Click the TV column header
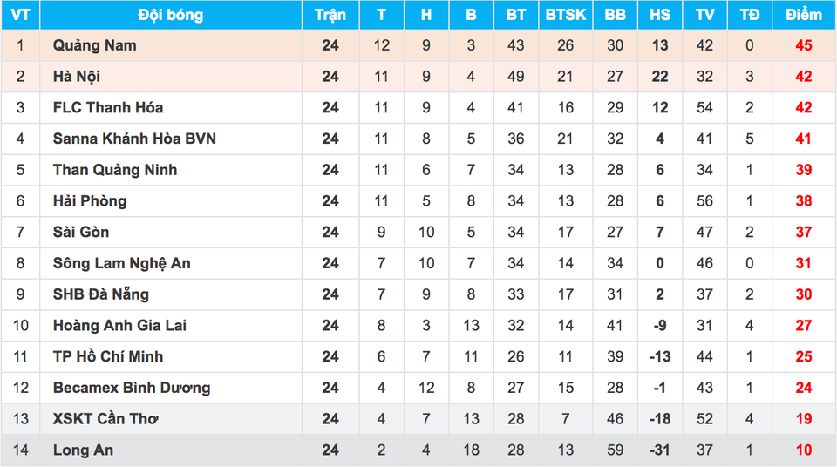Image resolution: width=837 pixels, height=467 pixels. (704, 15)
